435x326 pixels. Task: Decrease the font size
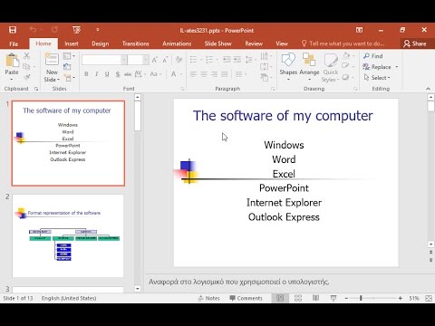coord(165,60)
